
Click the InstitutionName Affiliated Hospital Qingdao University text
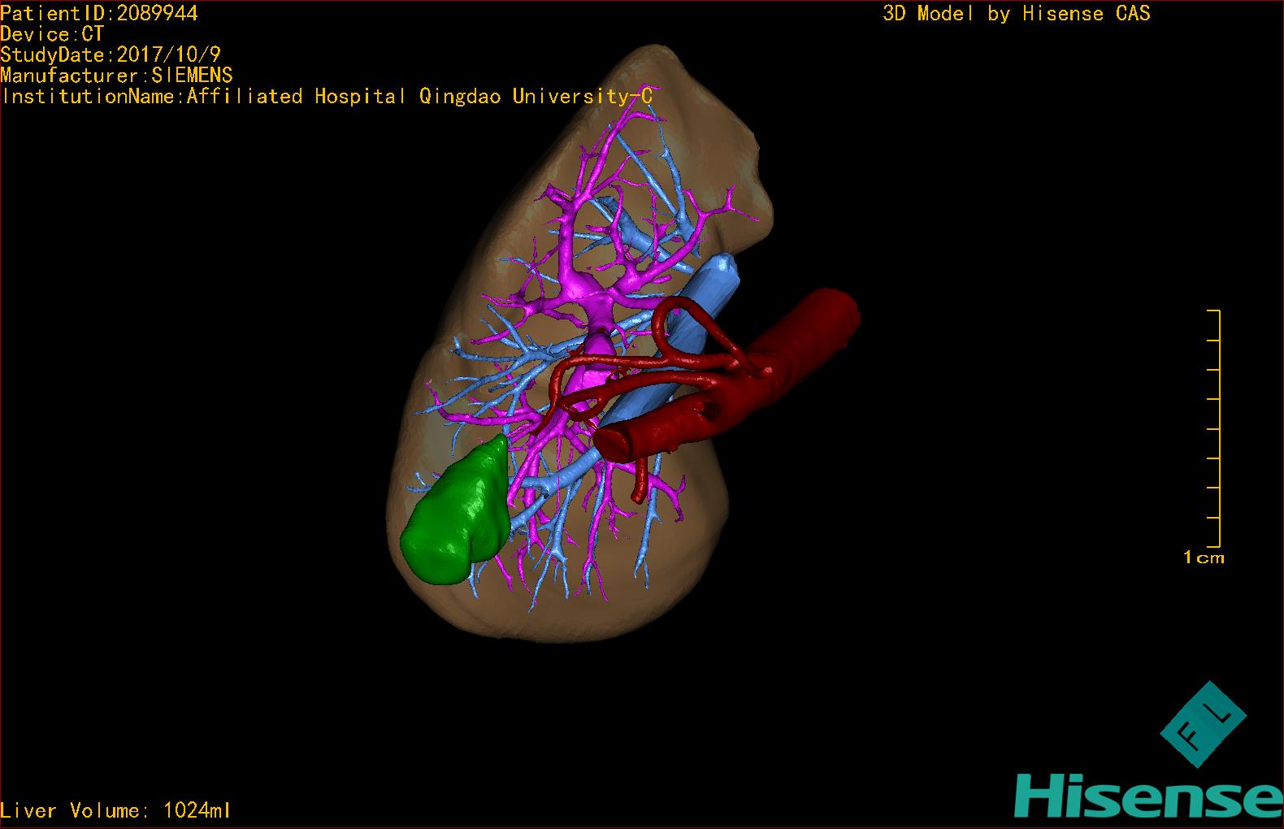pyautogui.click(x=327, y=97)
